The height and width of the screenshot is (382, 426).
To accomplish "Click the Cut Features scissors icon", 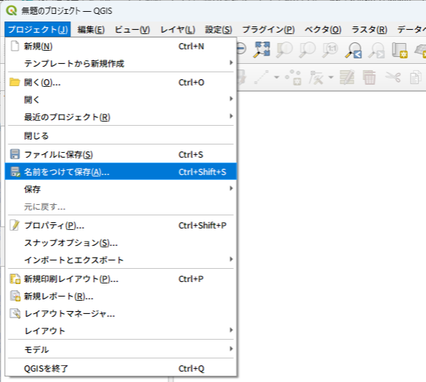I will tap(391, 77).
